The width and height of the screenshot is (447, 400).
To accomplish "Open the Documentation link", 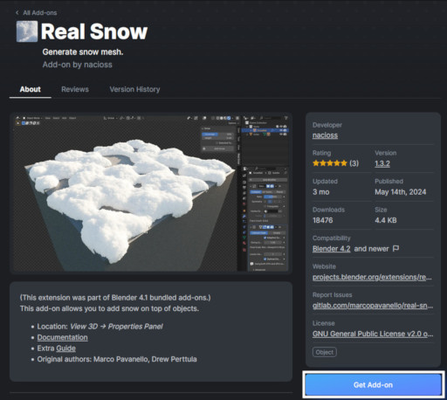I will coord(62,337).
